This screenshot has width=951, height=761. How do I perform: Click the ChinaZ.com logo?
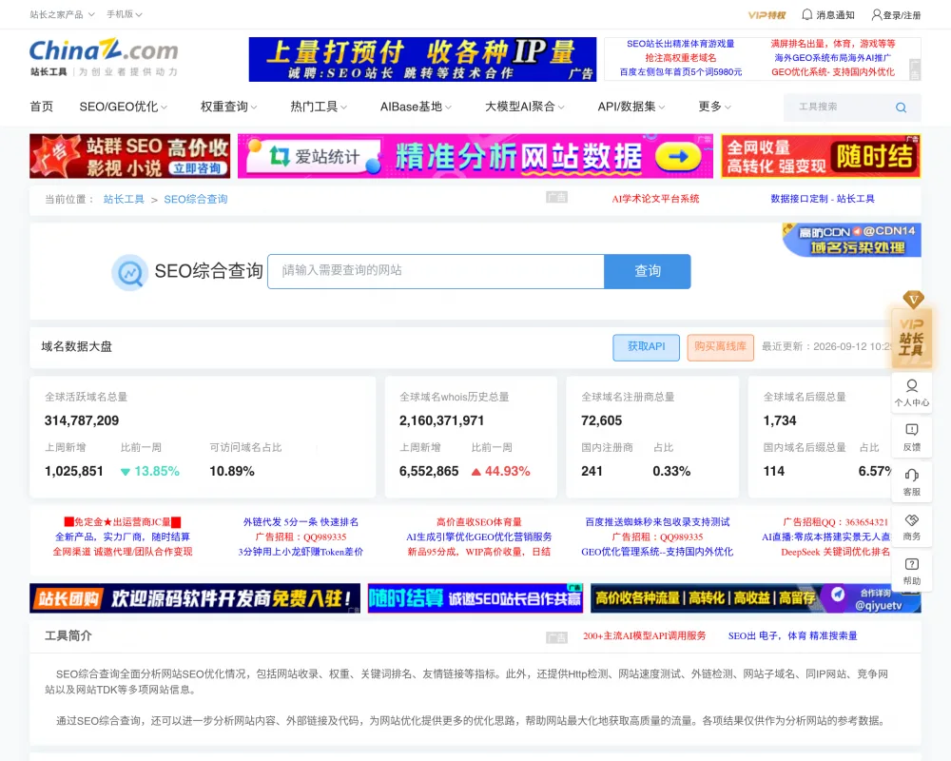point(104,57)
